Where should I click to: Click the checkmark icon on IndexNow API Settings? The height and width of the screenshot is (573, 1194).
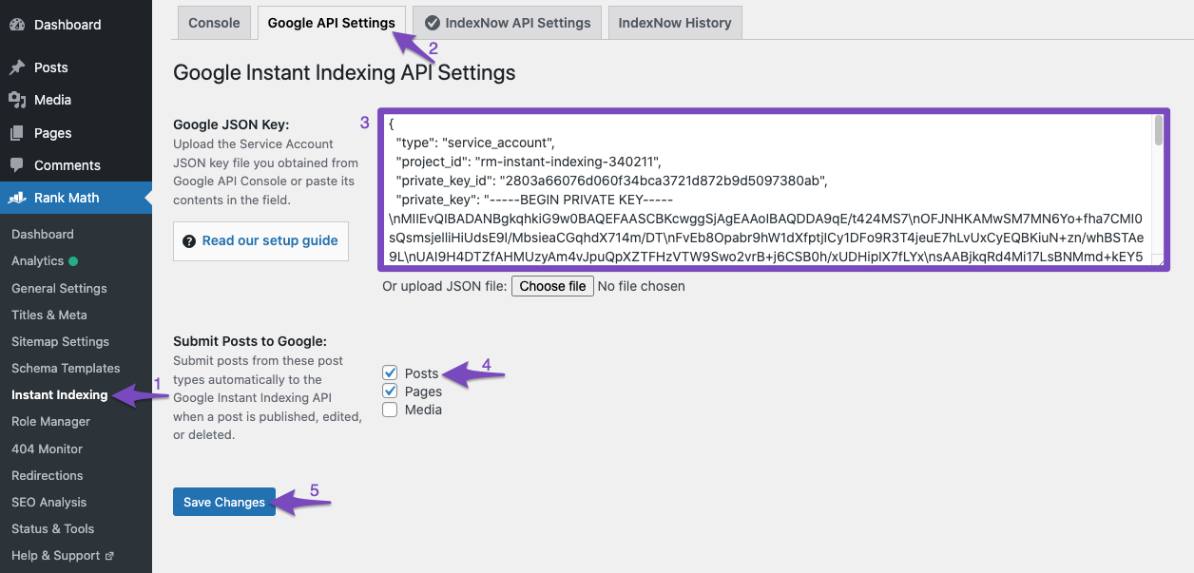coord(433,22)
